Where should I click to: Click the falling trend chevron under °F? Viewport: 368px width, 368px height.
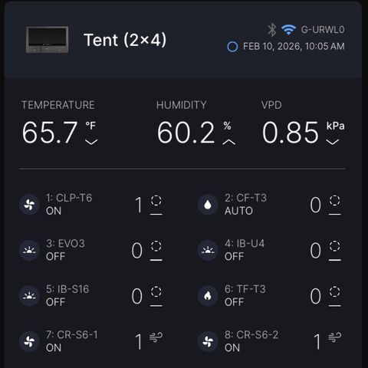click(91, 142)
